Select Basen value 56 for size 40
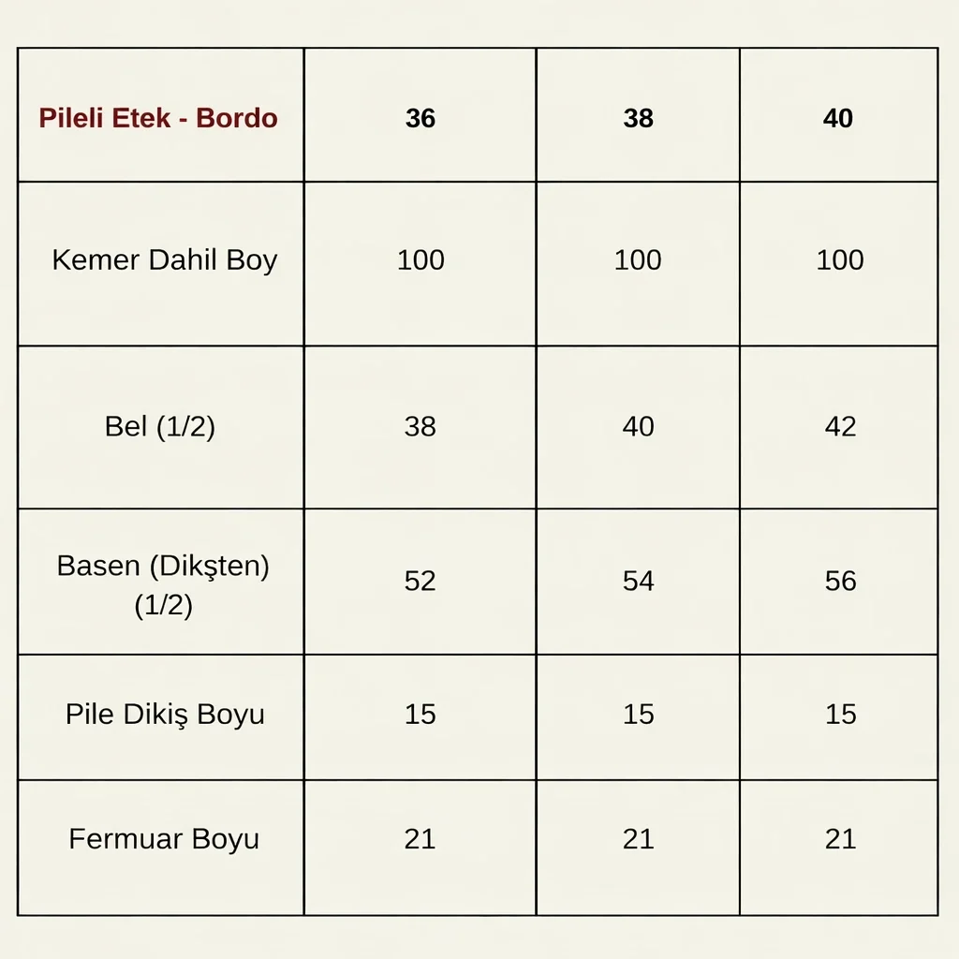Image resolution: width=959 pixels, height=959 pixels. (x=840, y=582)
